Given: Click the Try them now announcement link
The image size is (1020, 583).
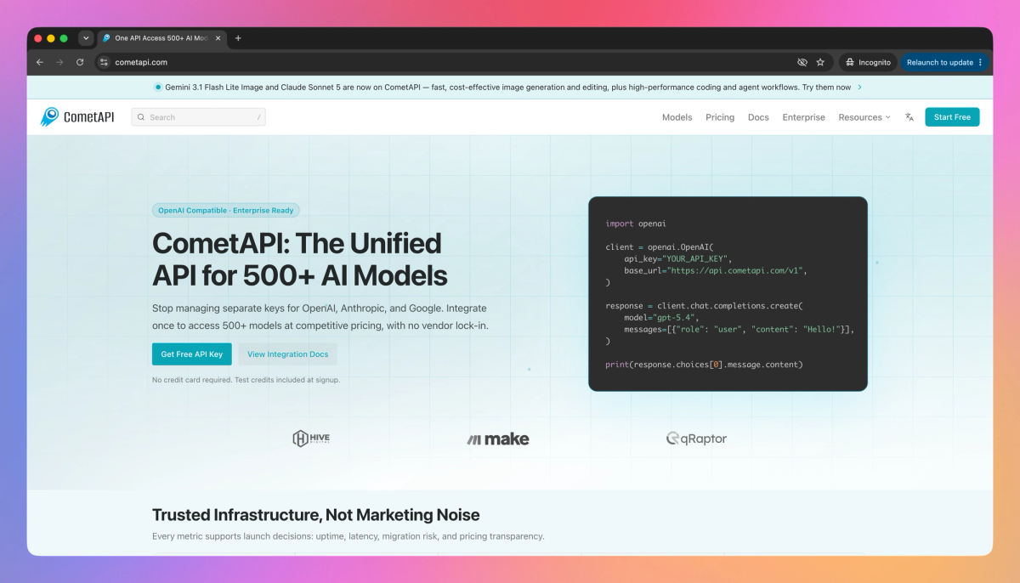Looking at the screenshot, I should (826, 87).
